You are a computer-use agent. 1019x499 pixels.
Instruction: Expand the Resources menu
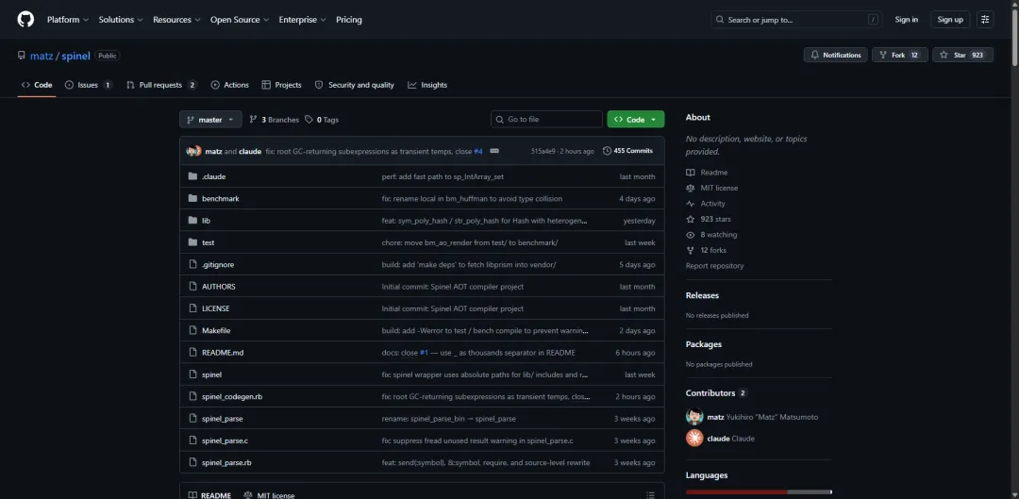point(176,20)
